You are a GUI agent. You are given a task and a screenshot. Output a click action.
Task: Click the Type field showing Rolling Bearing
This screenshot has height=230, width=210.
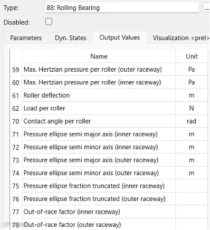point(122,8)
